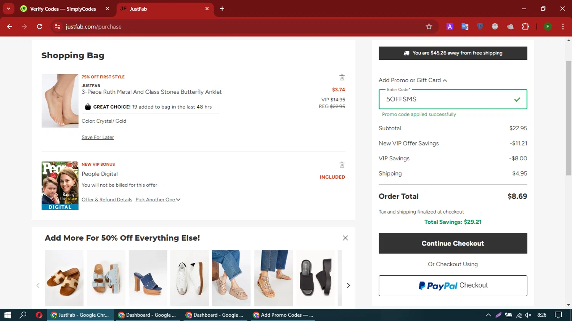Viewport: 572px width, 321px height.
Task: Open the Windows Start menu
Action: click(x=8, y=315)
